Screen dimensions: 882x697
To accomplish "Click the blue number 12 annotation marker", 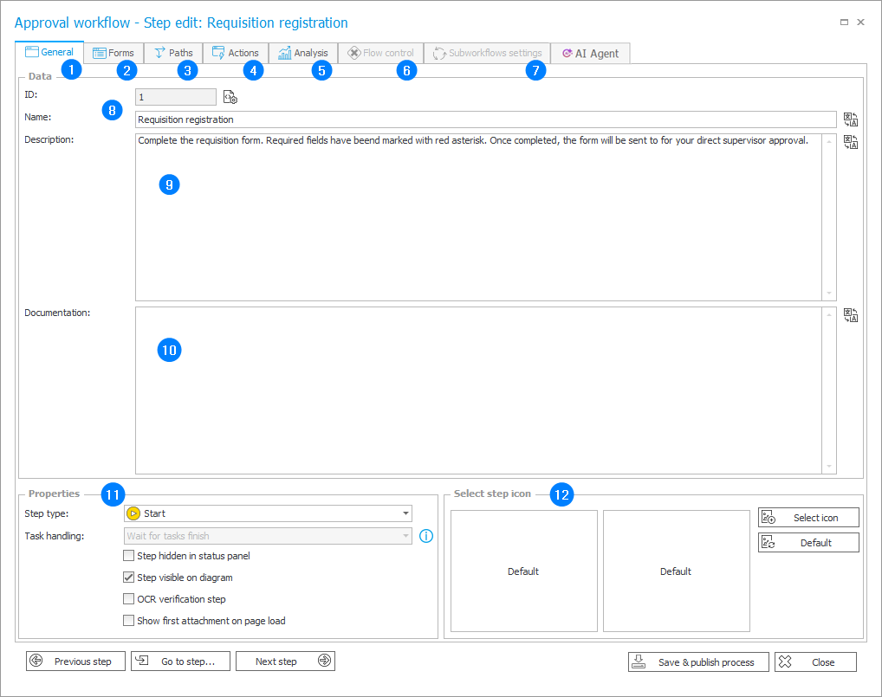I will [x=561, y=495].
